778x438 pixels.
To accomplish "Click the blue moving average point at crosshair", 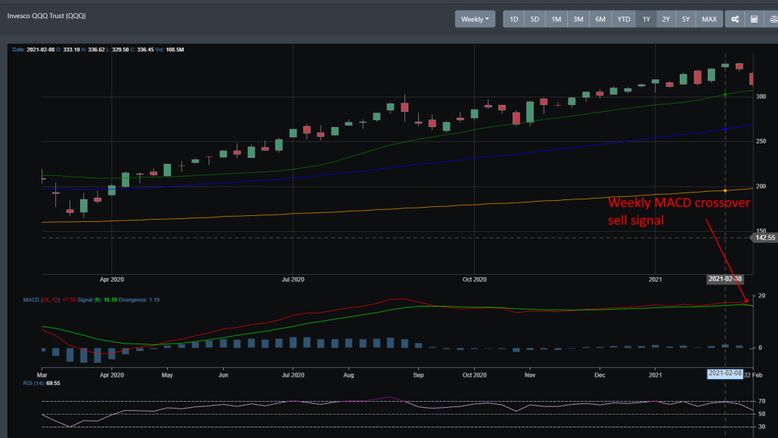I will point(725,129).
